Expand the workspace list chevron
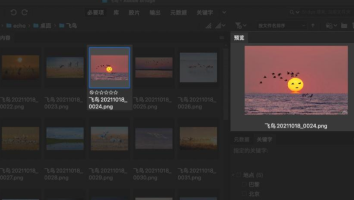The width and height of the screenshot is (354, 200). pos(224,13)
